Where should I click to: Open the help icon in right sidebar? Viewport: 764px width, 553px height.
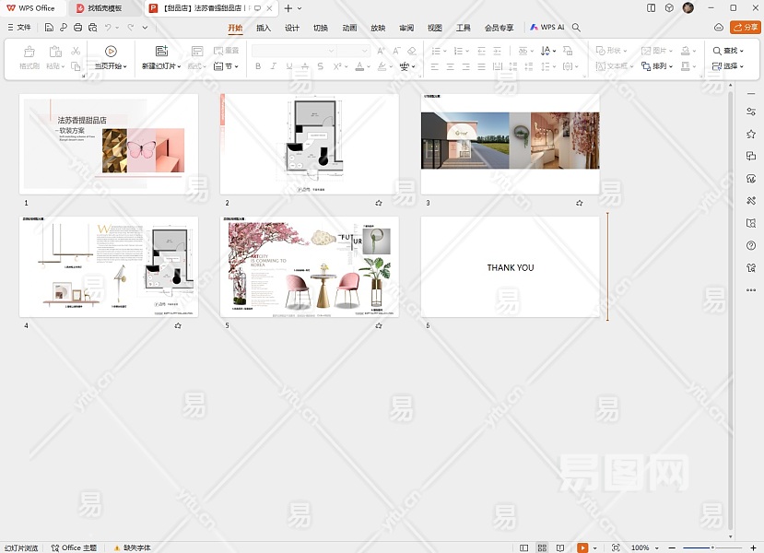point(751,245)
